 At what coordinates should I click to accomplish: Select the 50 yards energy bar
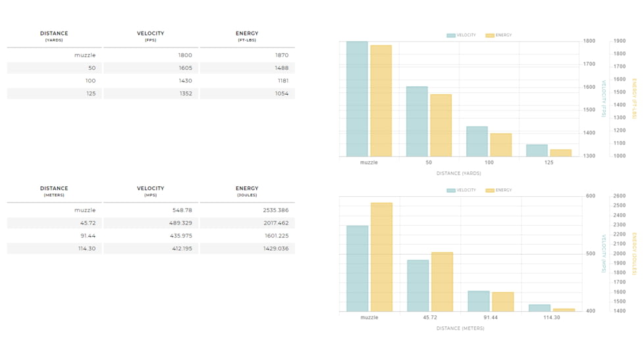(x=441, y=126)
